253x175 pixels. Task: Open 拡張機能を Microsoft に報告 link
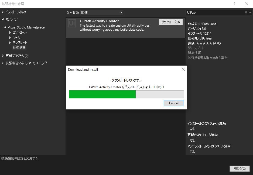(208, 58)
